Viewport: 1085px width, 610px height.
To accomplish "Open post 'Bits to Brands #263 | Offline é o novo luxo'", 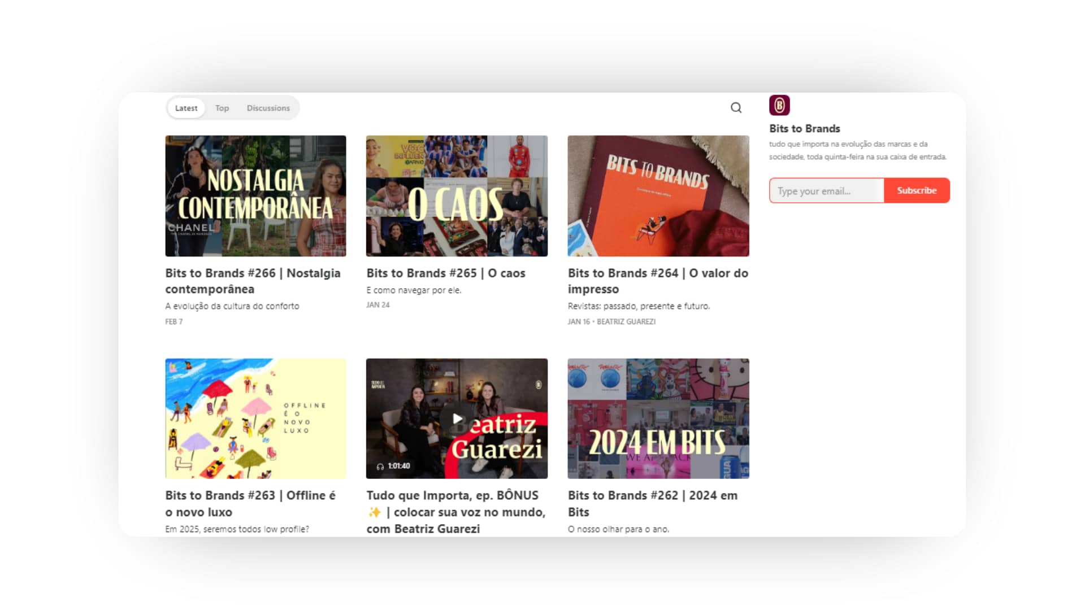I will click(249, 503).
